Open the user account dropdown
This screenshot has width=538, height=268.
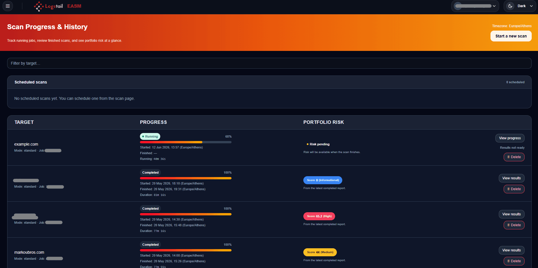coord(475,6)
